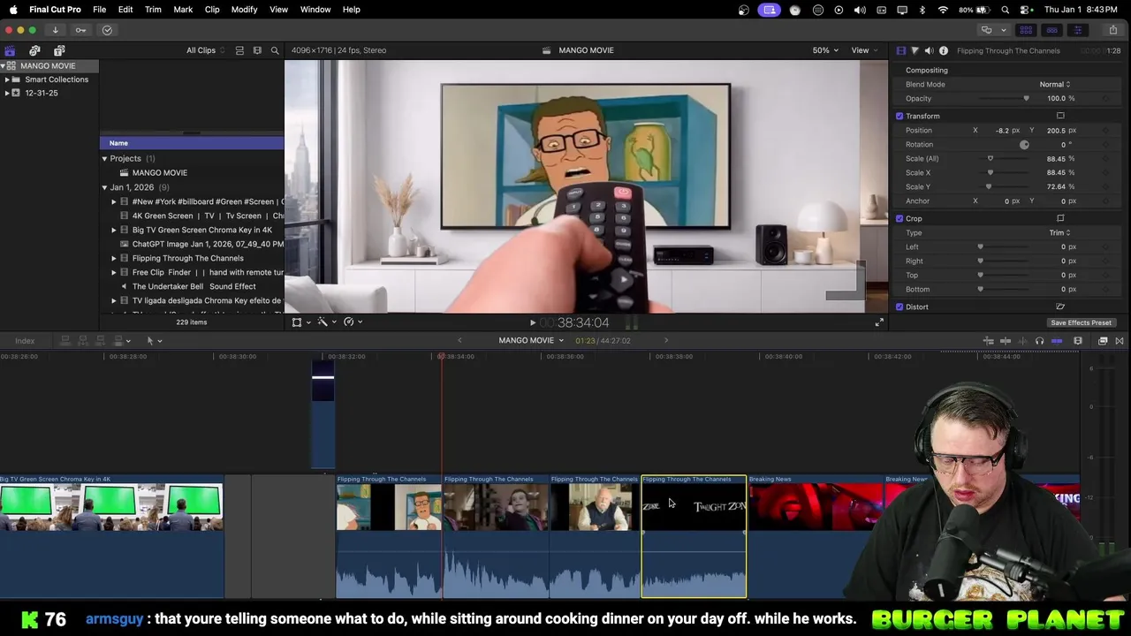
Task: Go back in timeline history arrow
Action: 459,341
